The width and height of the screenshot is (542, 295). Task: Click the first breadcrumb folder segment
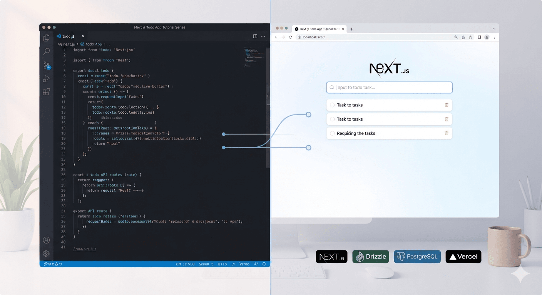66,44
